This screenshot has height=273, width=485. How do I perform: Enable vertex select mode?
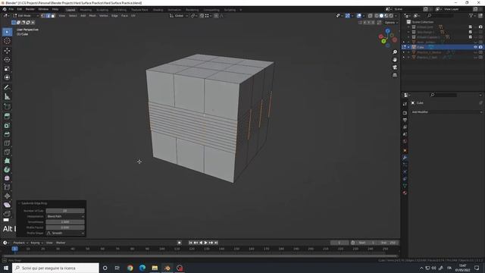[x=43, y=15]
